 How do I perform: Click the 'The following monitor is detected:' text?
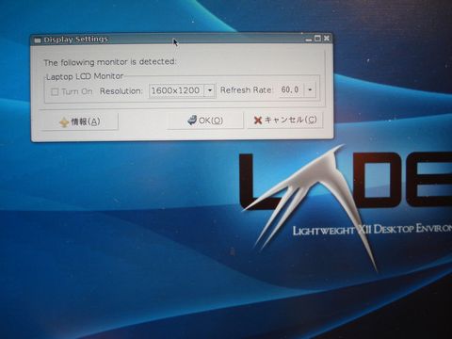click(110, 62)
